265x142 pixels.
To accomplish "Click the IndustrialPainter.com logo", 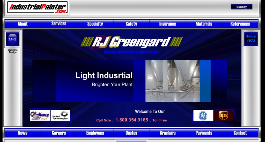I will coord(37,7).
